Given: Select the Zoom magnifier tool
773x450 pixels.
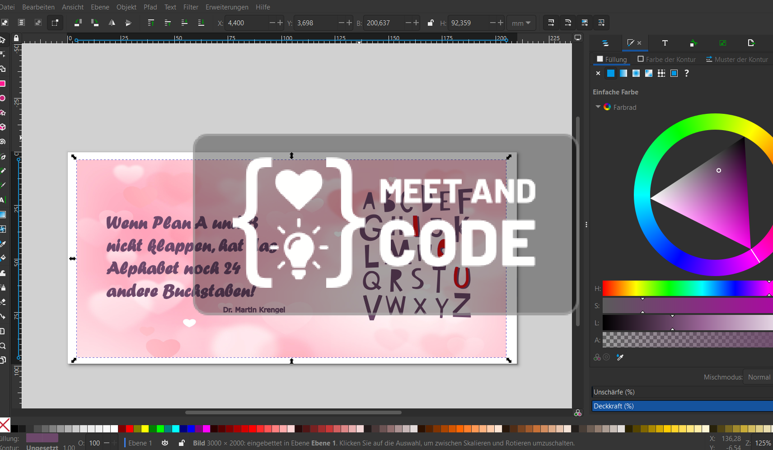Looking at the screenshot, I should [2, 346].
